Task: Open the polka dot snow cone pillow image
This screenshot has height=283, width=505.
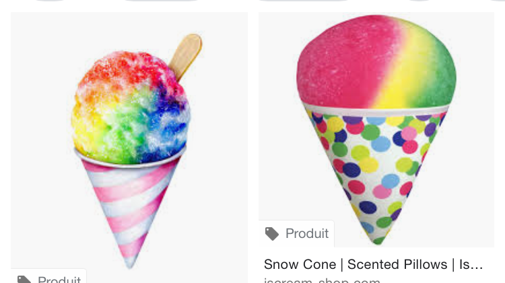Action: click(376, 129)
